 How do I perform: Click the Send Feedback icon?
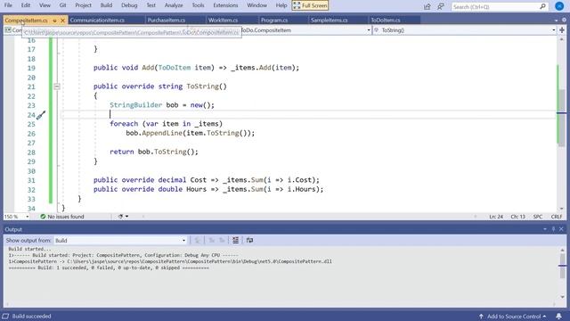pyautogui.click(x=441, y=6)
